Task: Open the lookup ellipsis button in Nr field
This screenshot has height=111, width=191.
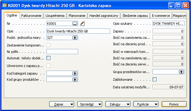Action: [75, 24]
